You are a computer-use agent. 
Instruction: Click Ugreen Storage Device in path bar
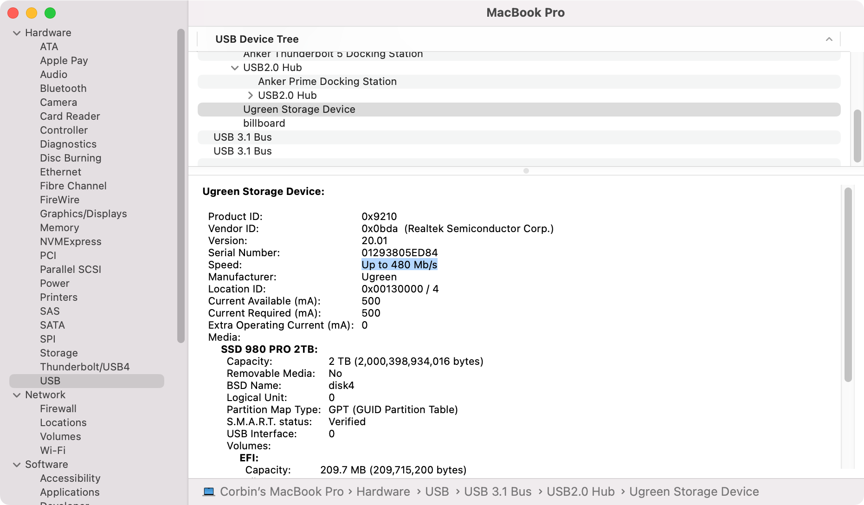point(694,492)
